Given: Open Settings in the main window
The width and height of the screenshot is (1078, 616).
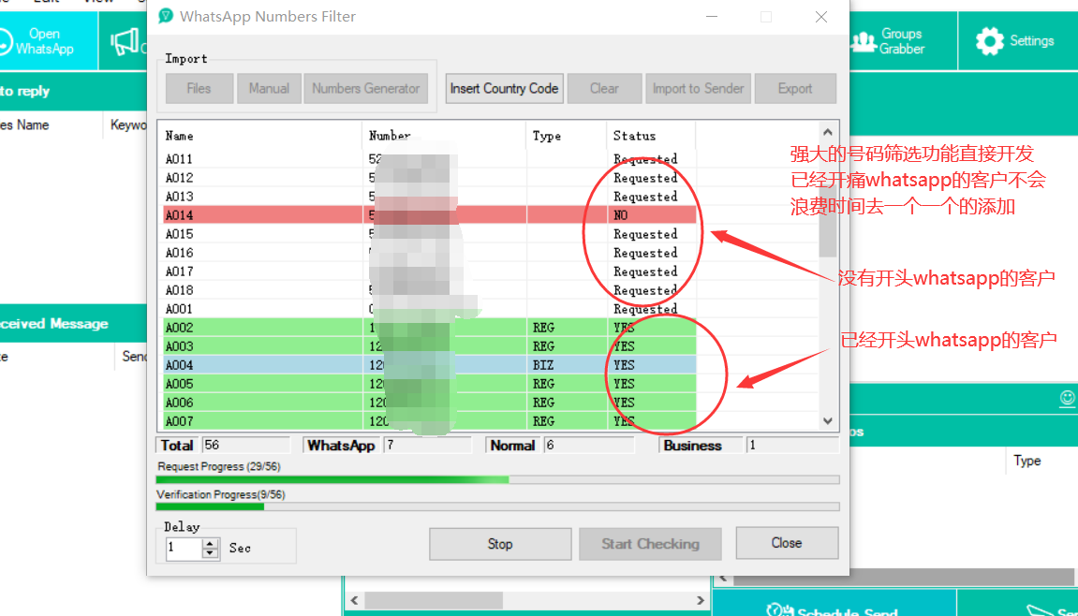Looking at the screenshot, I should (1017, 41).
